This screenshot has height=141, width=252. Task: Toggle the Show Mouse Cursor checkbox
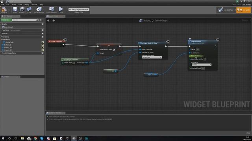[x=114, y=50]
